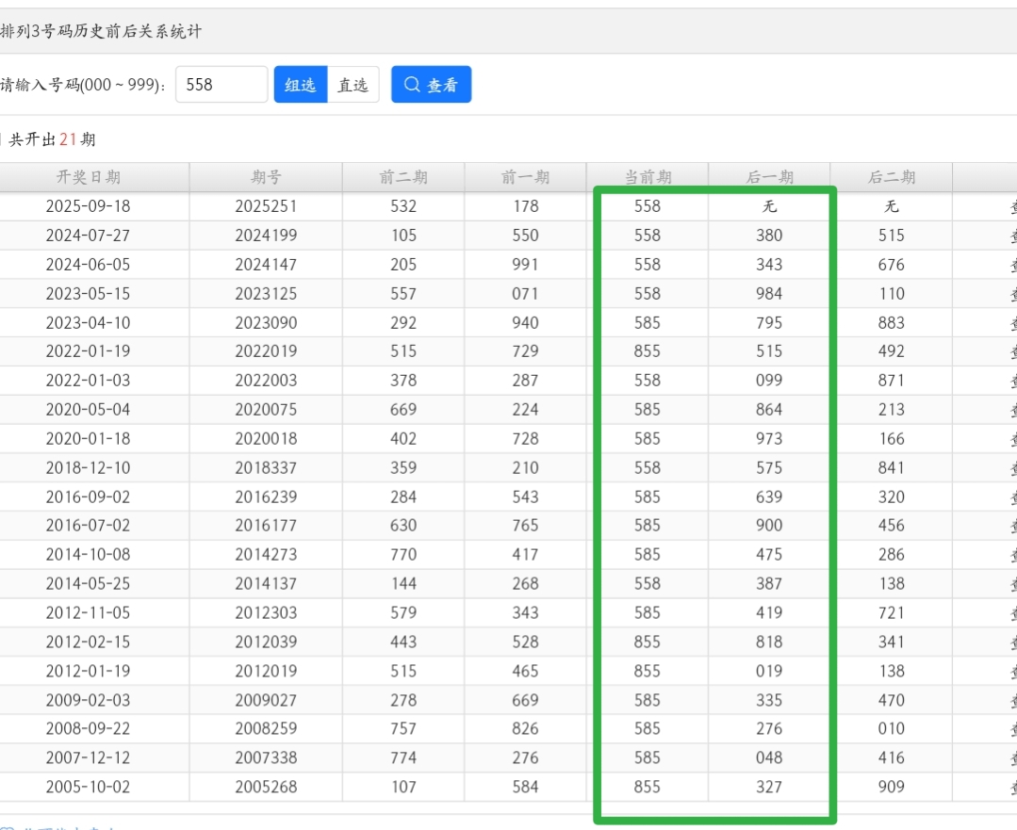
Task: Click the 后二期 column header
Action: 891,177
